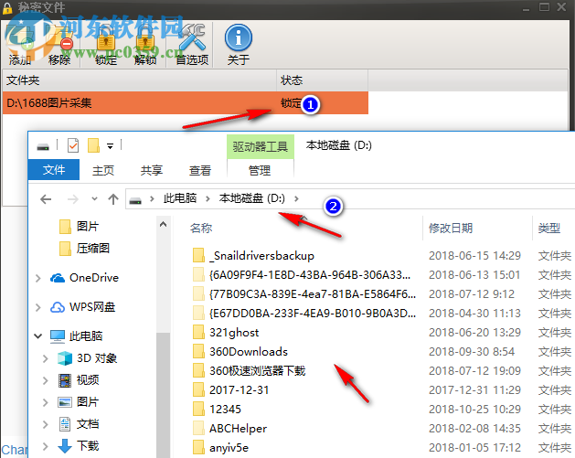Expand the OneDrive tree node
575x458 pixels.
pos(37,278)
